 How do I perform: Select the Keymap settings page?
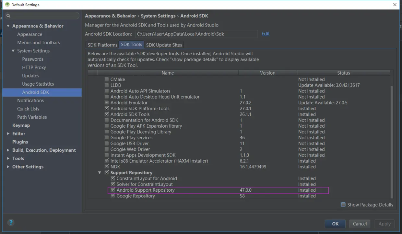[x=21, y=125]
